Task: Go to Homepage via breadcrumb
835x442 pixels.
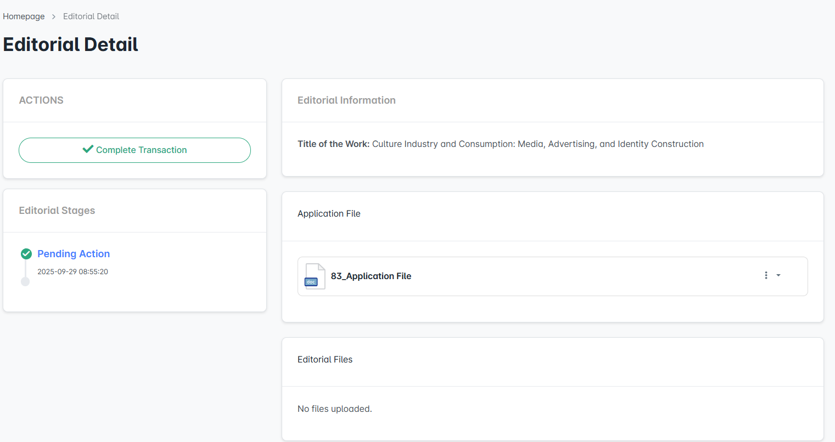Action: [24, 16]
